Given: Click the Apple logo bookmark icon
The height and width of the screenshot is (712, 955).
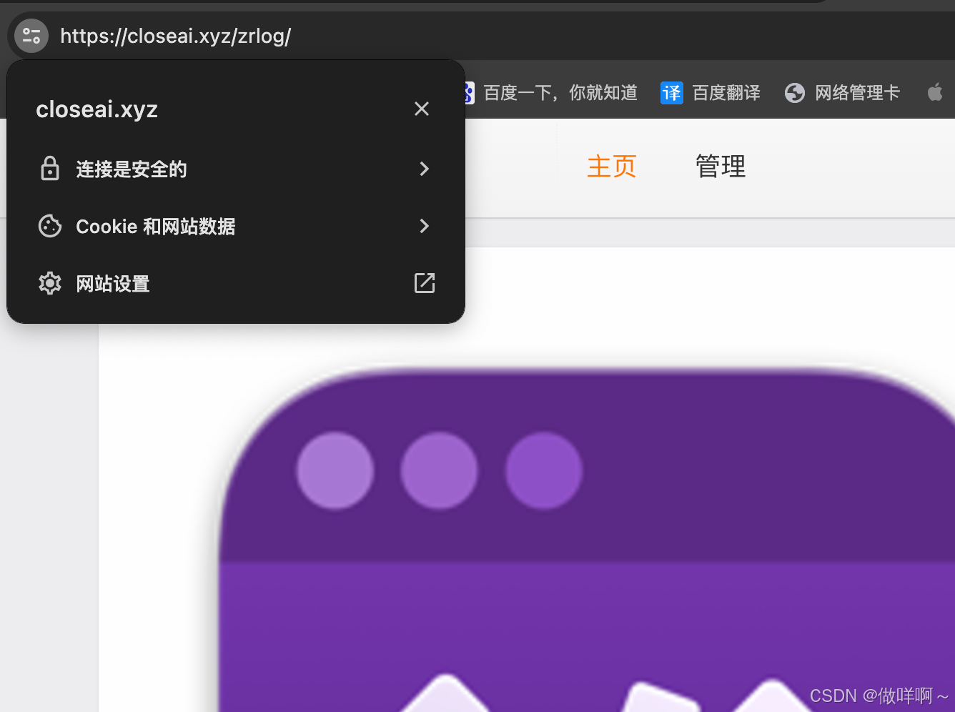Looking at the screenshot, I should 935,92.
